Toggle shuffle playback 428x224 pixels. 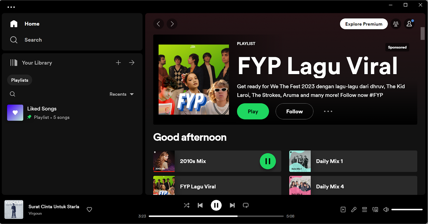point(187,205)
